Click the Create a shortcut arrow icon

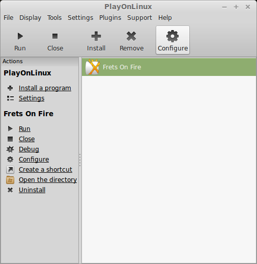[10, 170]
